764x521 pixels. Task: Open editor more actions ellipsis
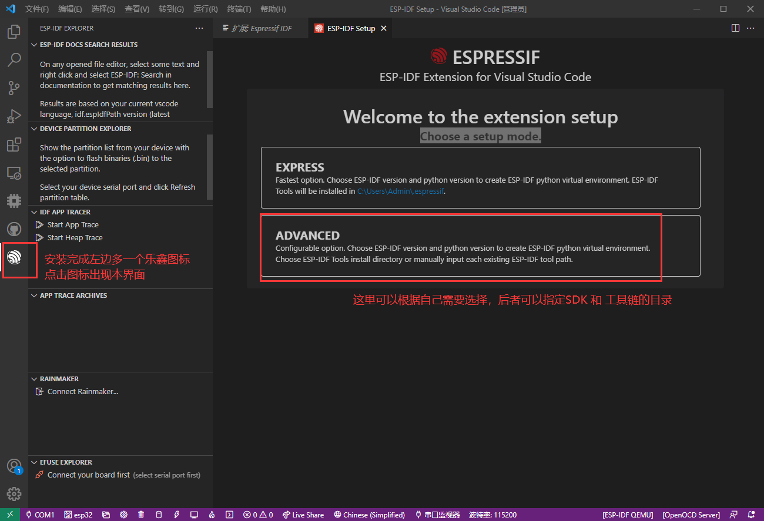point(750,28)
